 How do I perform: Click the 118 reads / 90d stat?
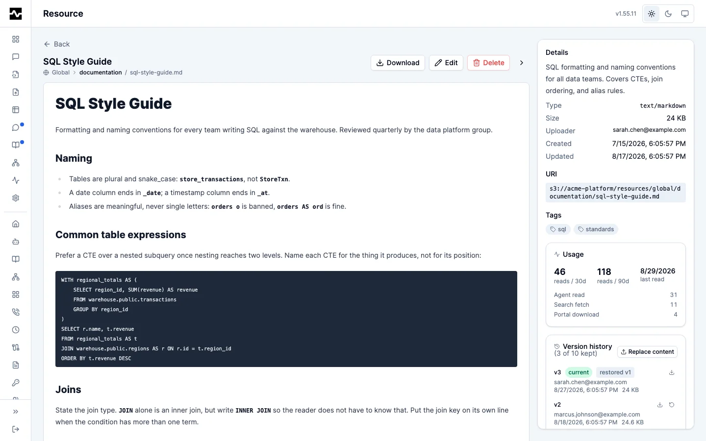[613, 276]
